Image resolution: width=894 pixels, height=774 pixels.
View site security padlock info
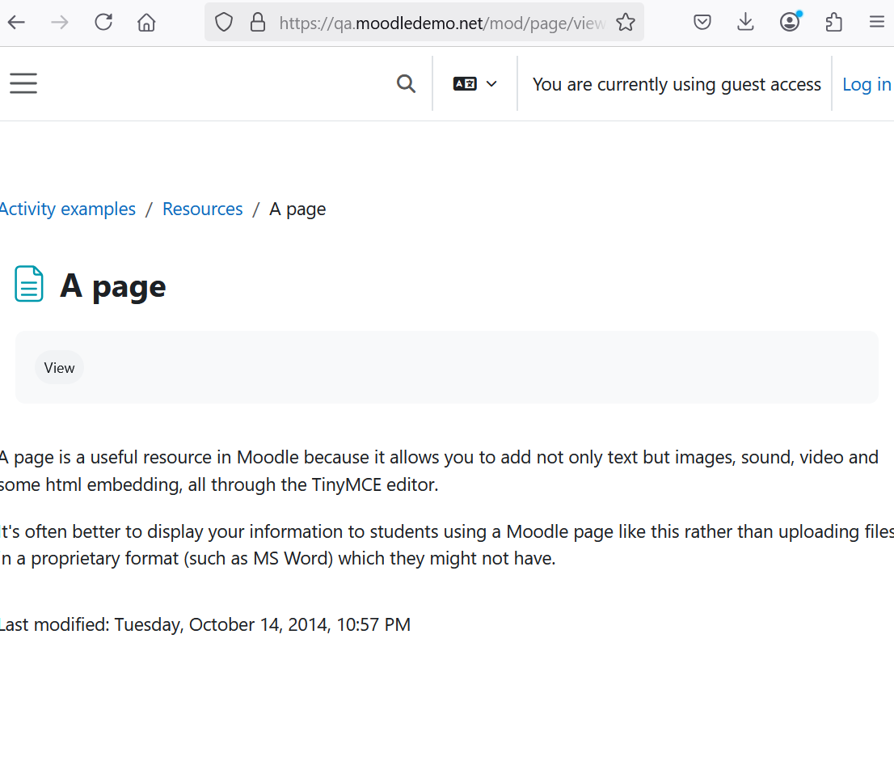coord(258,23)
